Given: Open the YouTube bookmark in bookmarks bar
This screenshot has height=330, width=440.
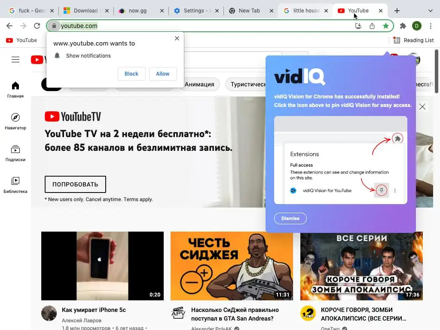Looking at the screenshot, I should 21,40.
